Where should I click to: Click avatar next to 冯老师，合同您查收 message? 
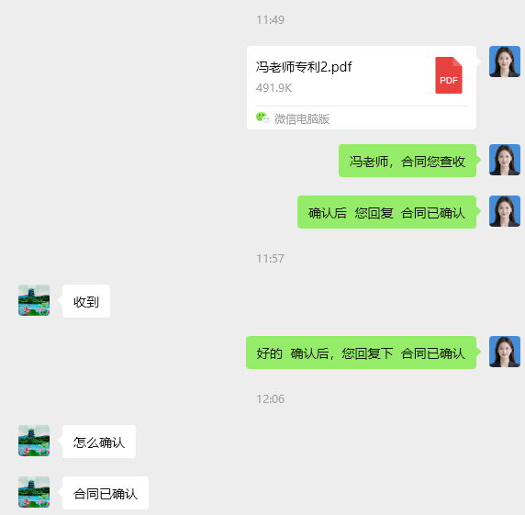click(505, 160)
